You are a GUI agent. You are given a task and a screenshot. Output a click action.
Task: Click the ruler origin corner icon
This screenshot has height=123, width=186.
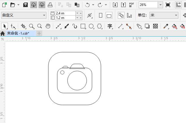3,39
